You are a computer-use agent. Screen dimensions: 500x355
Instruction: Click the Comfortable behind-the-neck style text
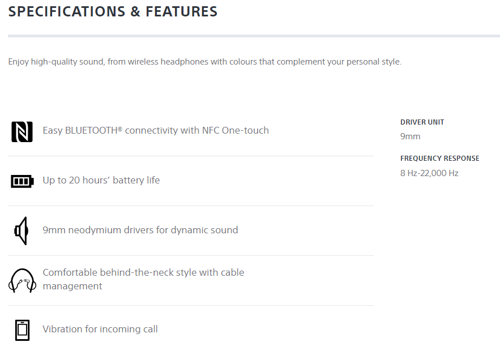(143, 279)
